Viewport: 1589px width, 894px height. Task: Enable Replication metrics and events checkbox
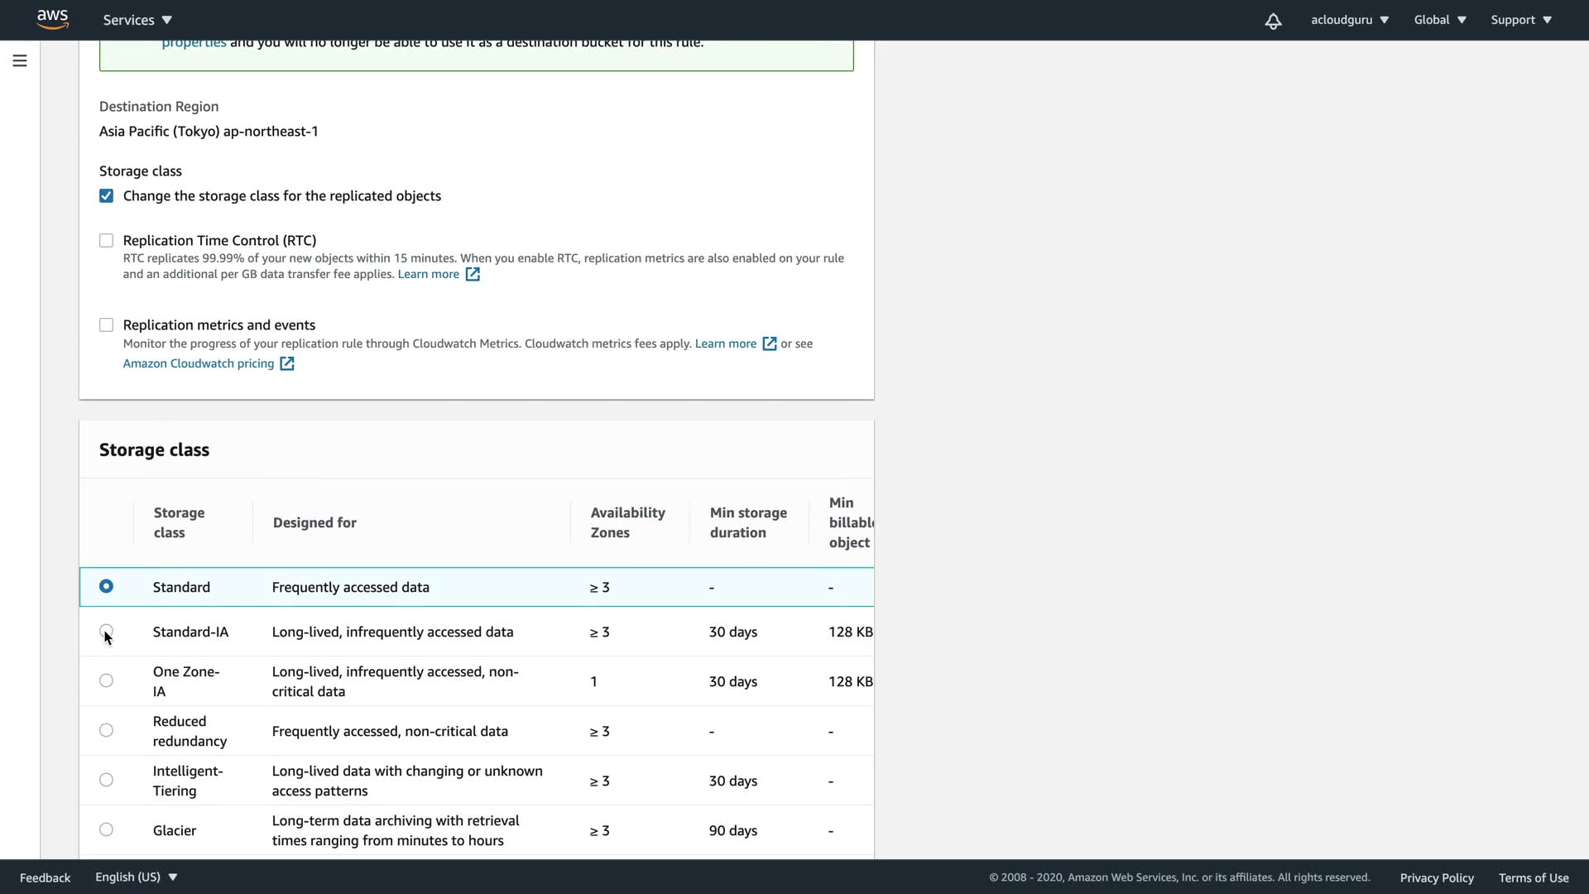(x=106, y=325)
